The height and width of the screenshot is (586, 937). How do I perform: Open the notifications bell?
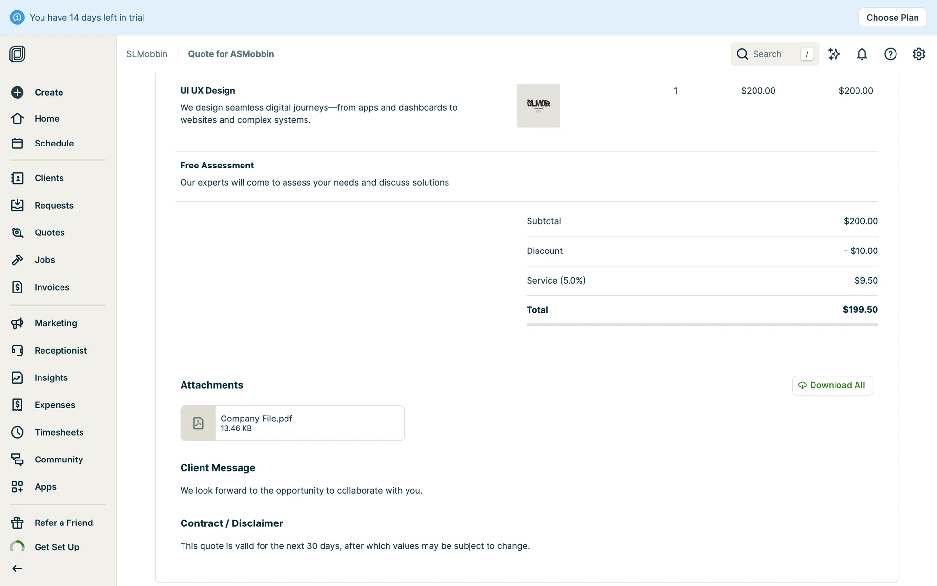(x=862, y=54)
